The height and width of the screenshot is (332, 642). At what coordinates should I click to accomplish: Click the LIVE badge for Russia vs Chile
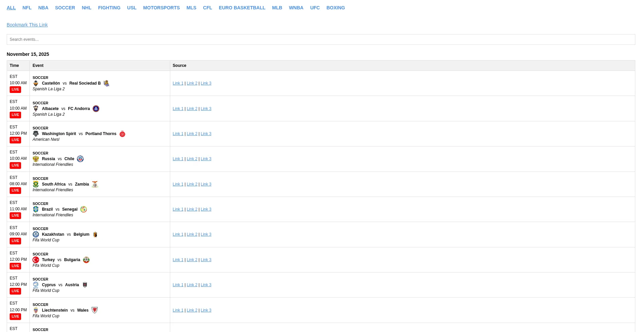coord(15,165)
